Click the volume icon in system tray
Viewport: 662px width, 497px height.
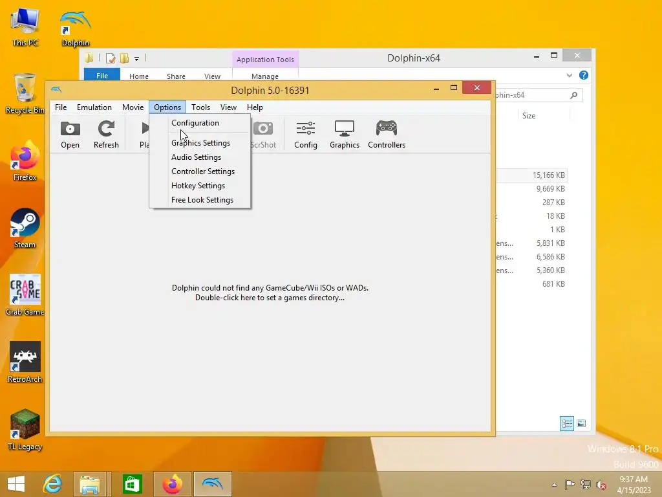pos(601,485)
